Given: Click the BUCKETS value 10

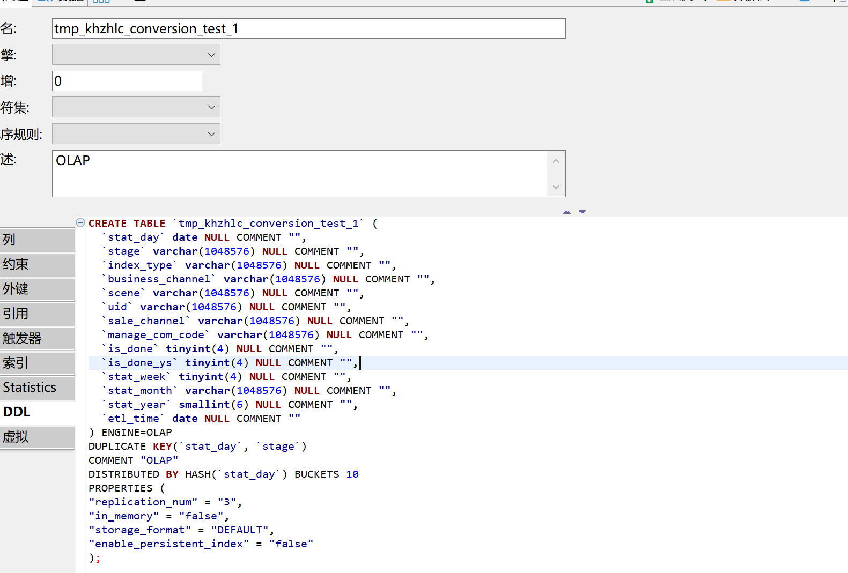Looking at the screenshot, I should 352,474.
